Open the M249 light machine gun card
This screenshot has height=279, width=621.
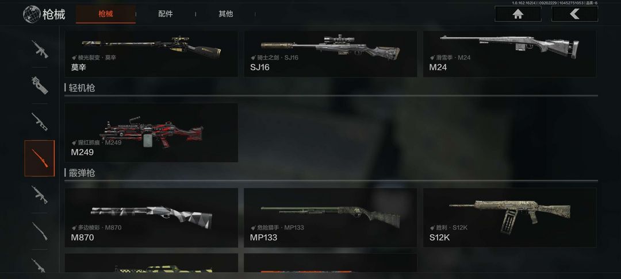pos(151,133)
